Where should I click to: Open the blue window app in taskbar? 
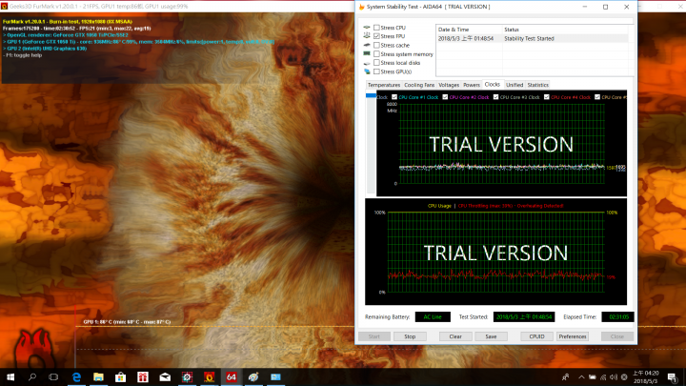coord(275,376)
